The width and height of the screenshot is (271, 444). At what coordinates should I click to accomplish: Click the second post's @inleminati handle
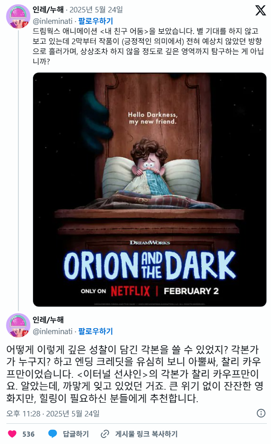pyautogui.click(x=53, y=331)
